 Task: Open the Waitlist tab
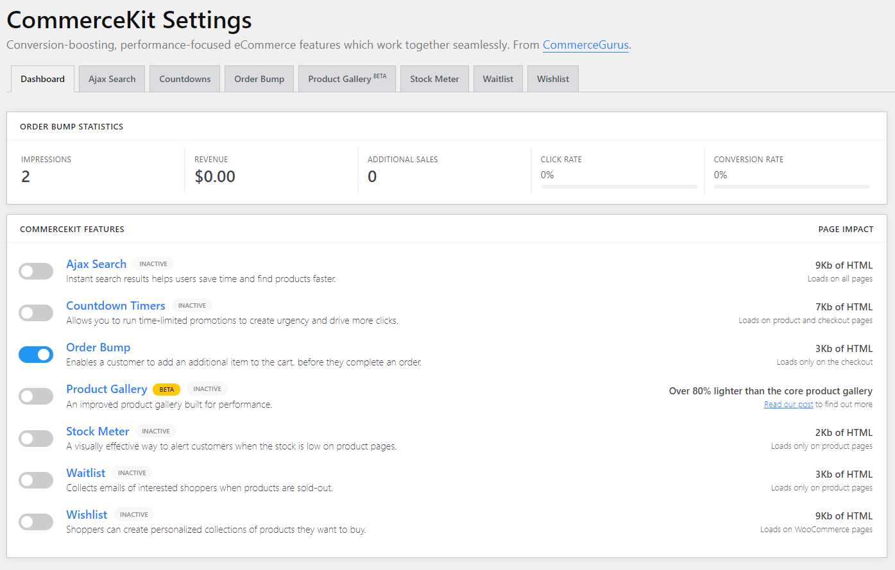pyautogui.click(x=498, y=79)
